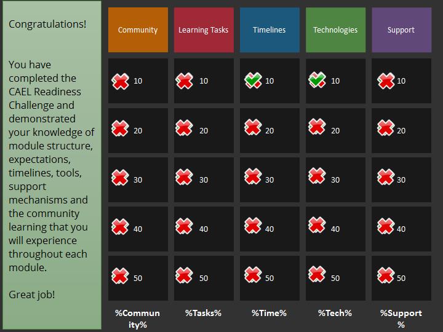The image size is (443, 332).
Task: Select the blue Timelines category header
Action: point(269,30)
